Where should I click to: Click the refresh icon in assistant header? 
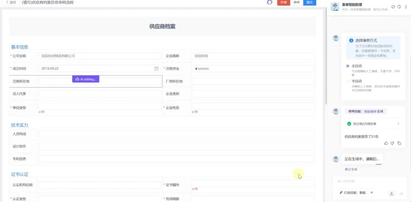393,7
